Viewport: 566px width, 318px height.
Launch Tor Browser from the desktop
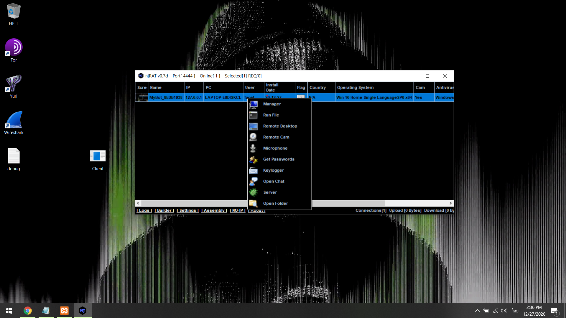(x=14, y=47)
